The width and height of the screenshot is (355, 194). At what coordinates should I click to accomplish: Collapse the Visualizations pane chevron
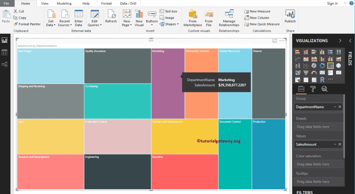340,41
